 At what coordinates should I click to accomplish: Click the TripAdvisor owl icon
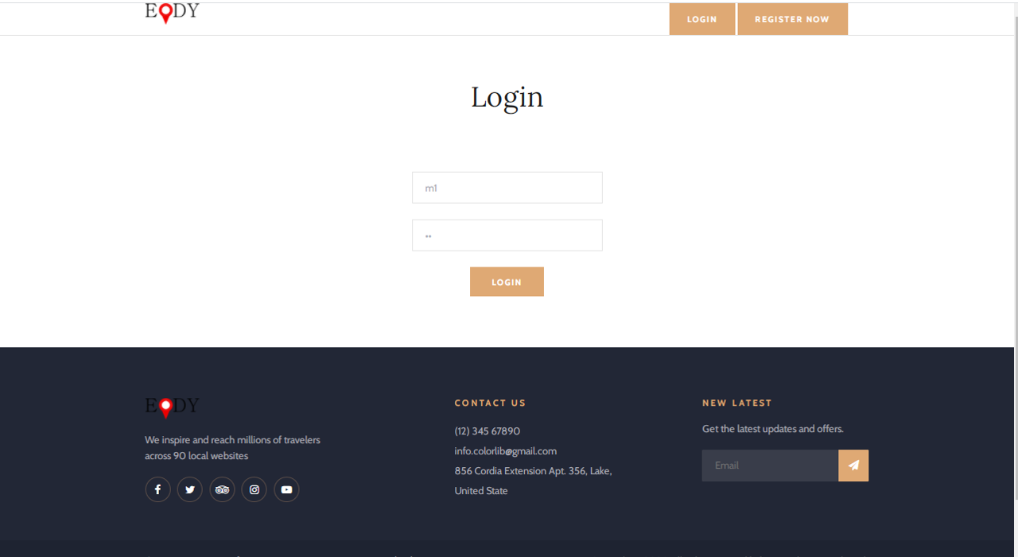pos(222,489)
